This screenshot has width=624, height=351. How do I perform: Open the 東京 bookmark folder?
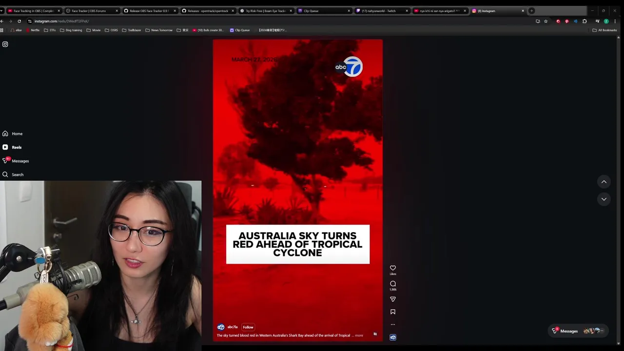[x=183, y=30]
